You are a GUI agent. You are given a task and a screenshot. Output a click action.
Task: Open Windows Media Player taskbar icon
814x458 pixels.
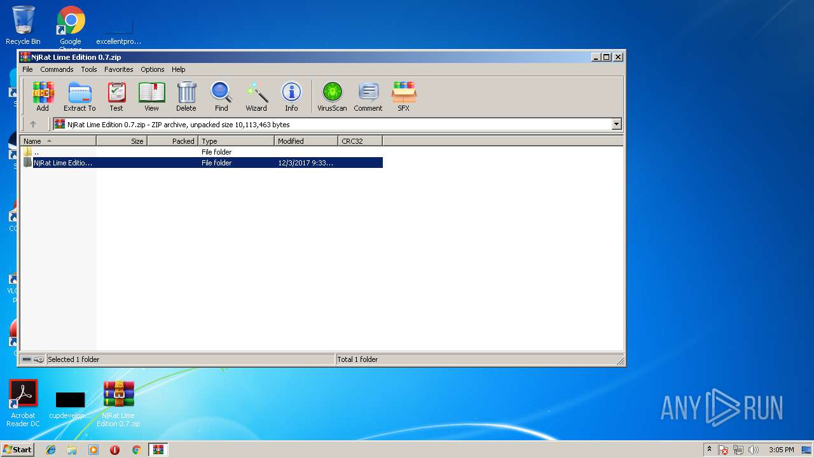tap(93, 450)
